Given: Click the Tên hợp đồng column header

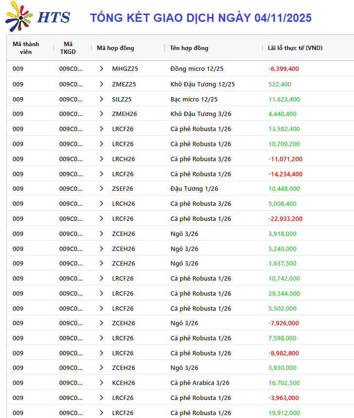Looking at the screenshot, I should point(189,48).
